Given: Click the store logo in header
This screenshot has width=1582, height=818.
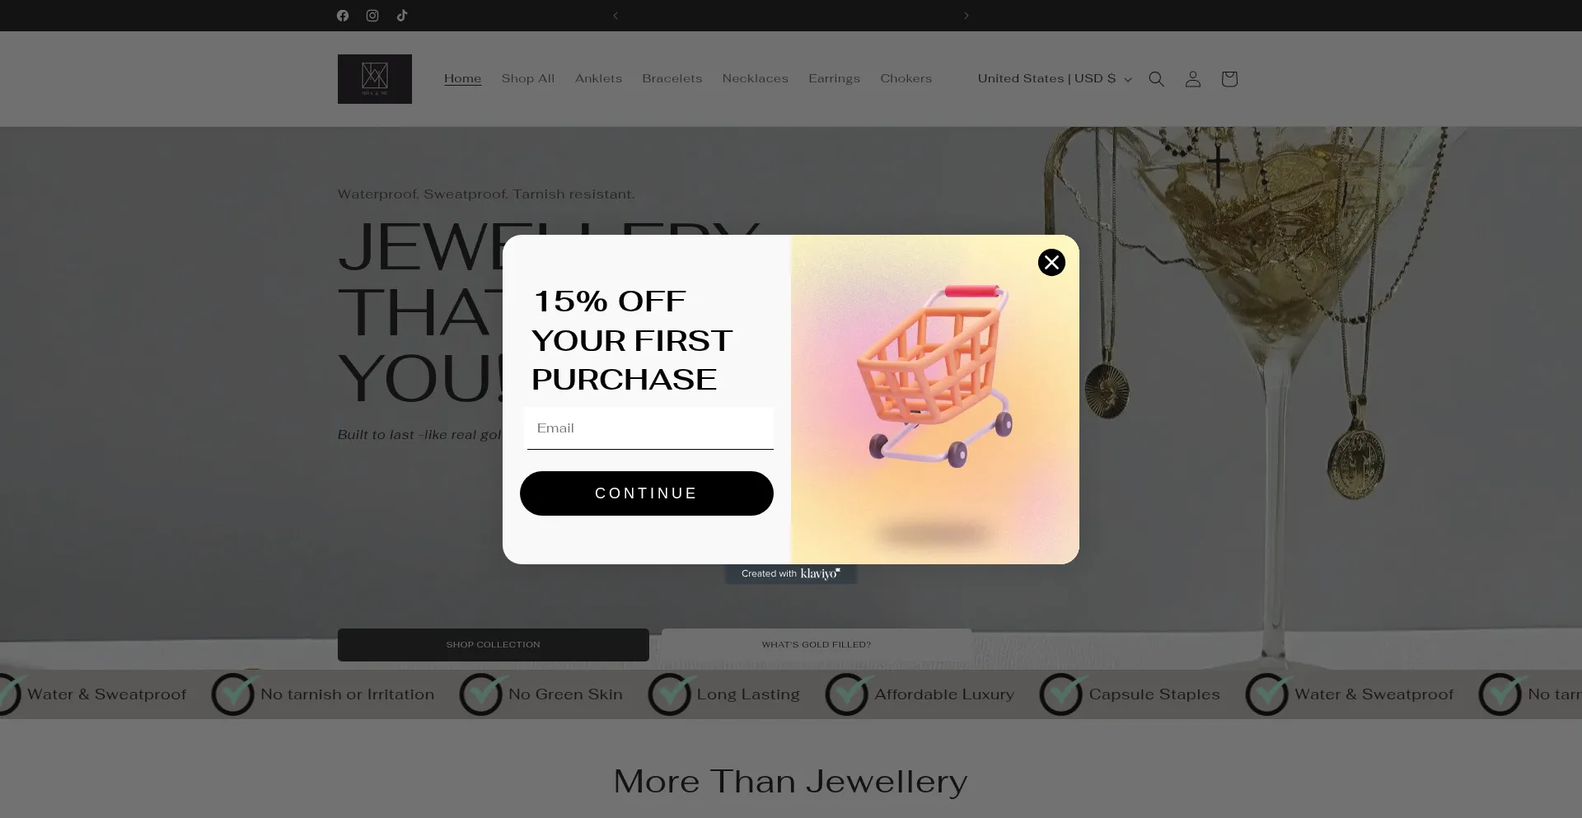Looking at the screenshot, I should coord(375,79).
